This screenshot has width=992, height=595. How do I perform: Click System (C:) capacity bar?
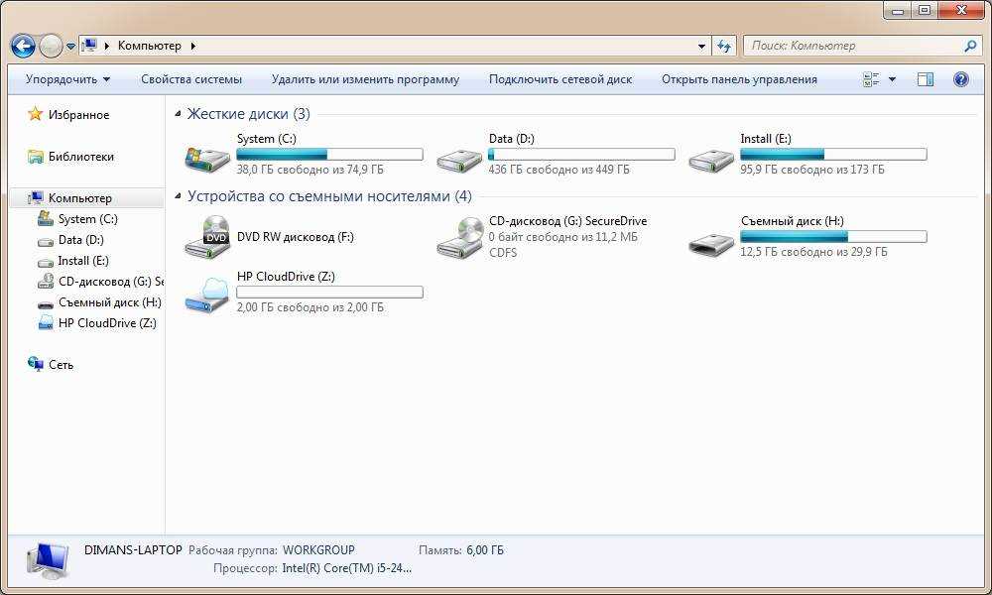[329, 155]
